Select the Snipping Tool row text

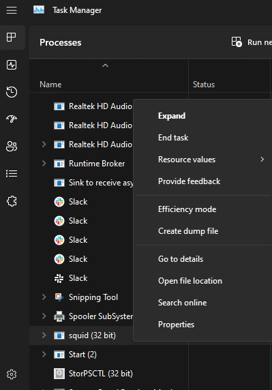(x=93, y=297)
